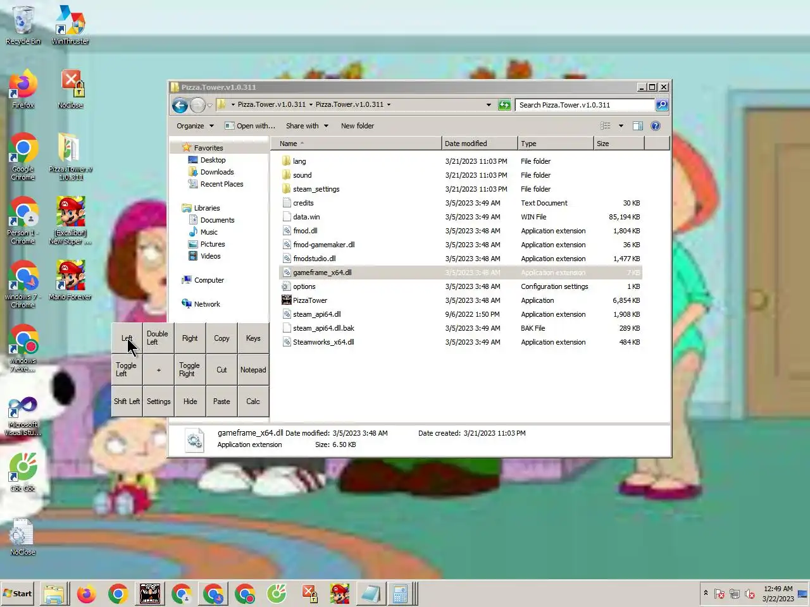Click the speaker volume tray icon
The width and height of the screenshot is (810, 607).
[x=750, y=594]
